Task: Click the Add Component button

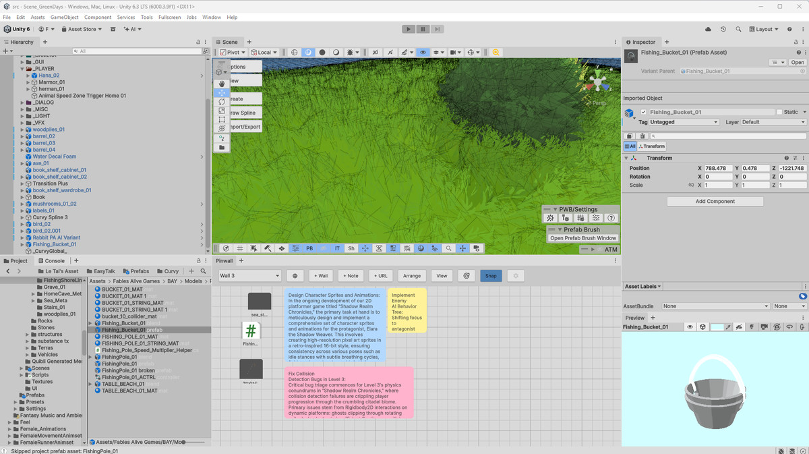Action: [x=715, y=201]
